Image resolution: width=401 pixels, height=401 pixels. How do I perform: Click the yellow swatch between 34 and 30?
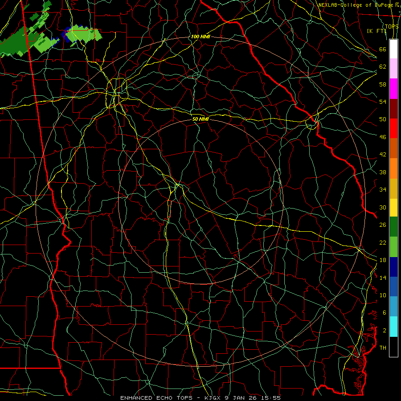click(393, 207)
